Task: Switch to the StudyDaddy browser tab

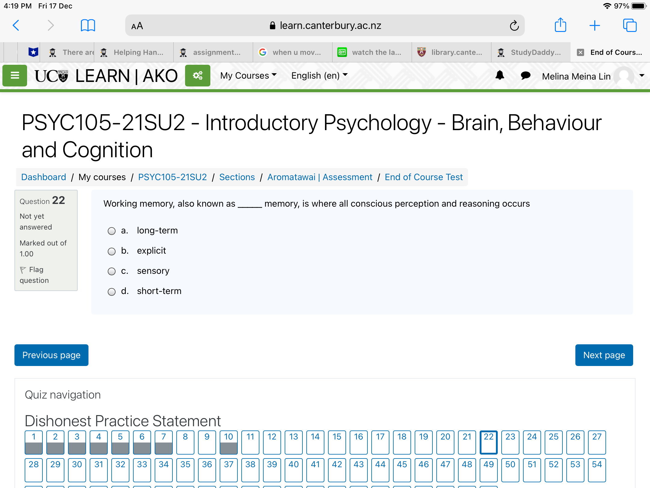Action: (x=531, y=52)
